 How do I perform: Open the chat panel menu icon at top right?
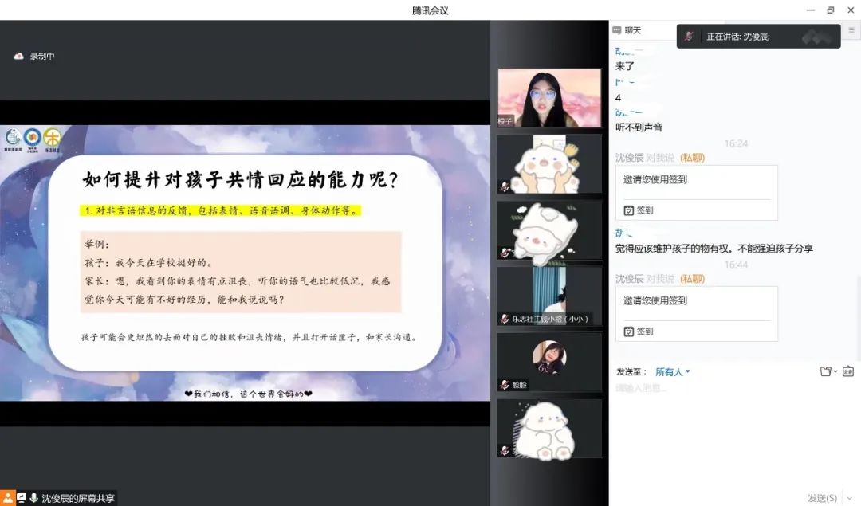tap(851, 30)
